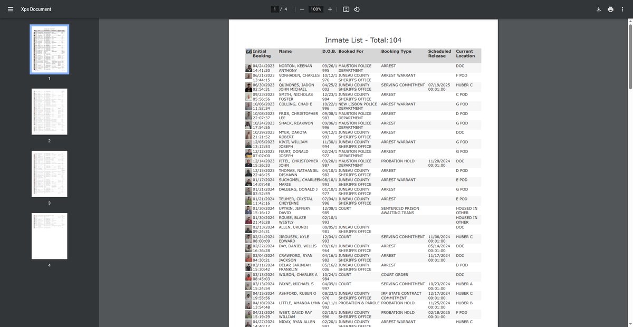
Task: Click mugshot photo for SHACK, REAKWON
Action: click(x=248, y=125)
